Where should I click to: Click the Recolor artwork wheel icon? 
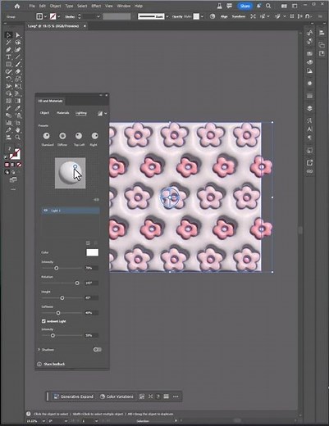pos(212,16)
